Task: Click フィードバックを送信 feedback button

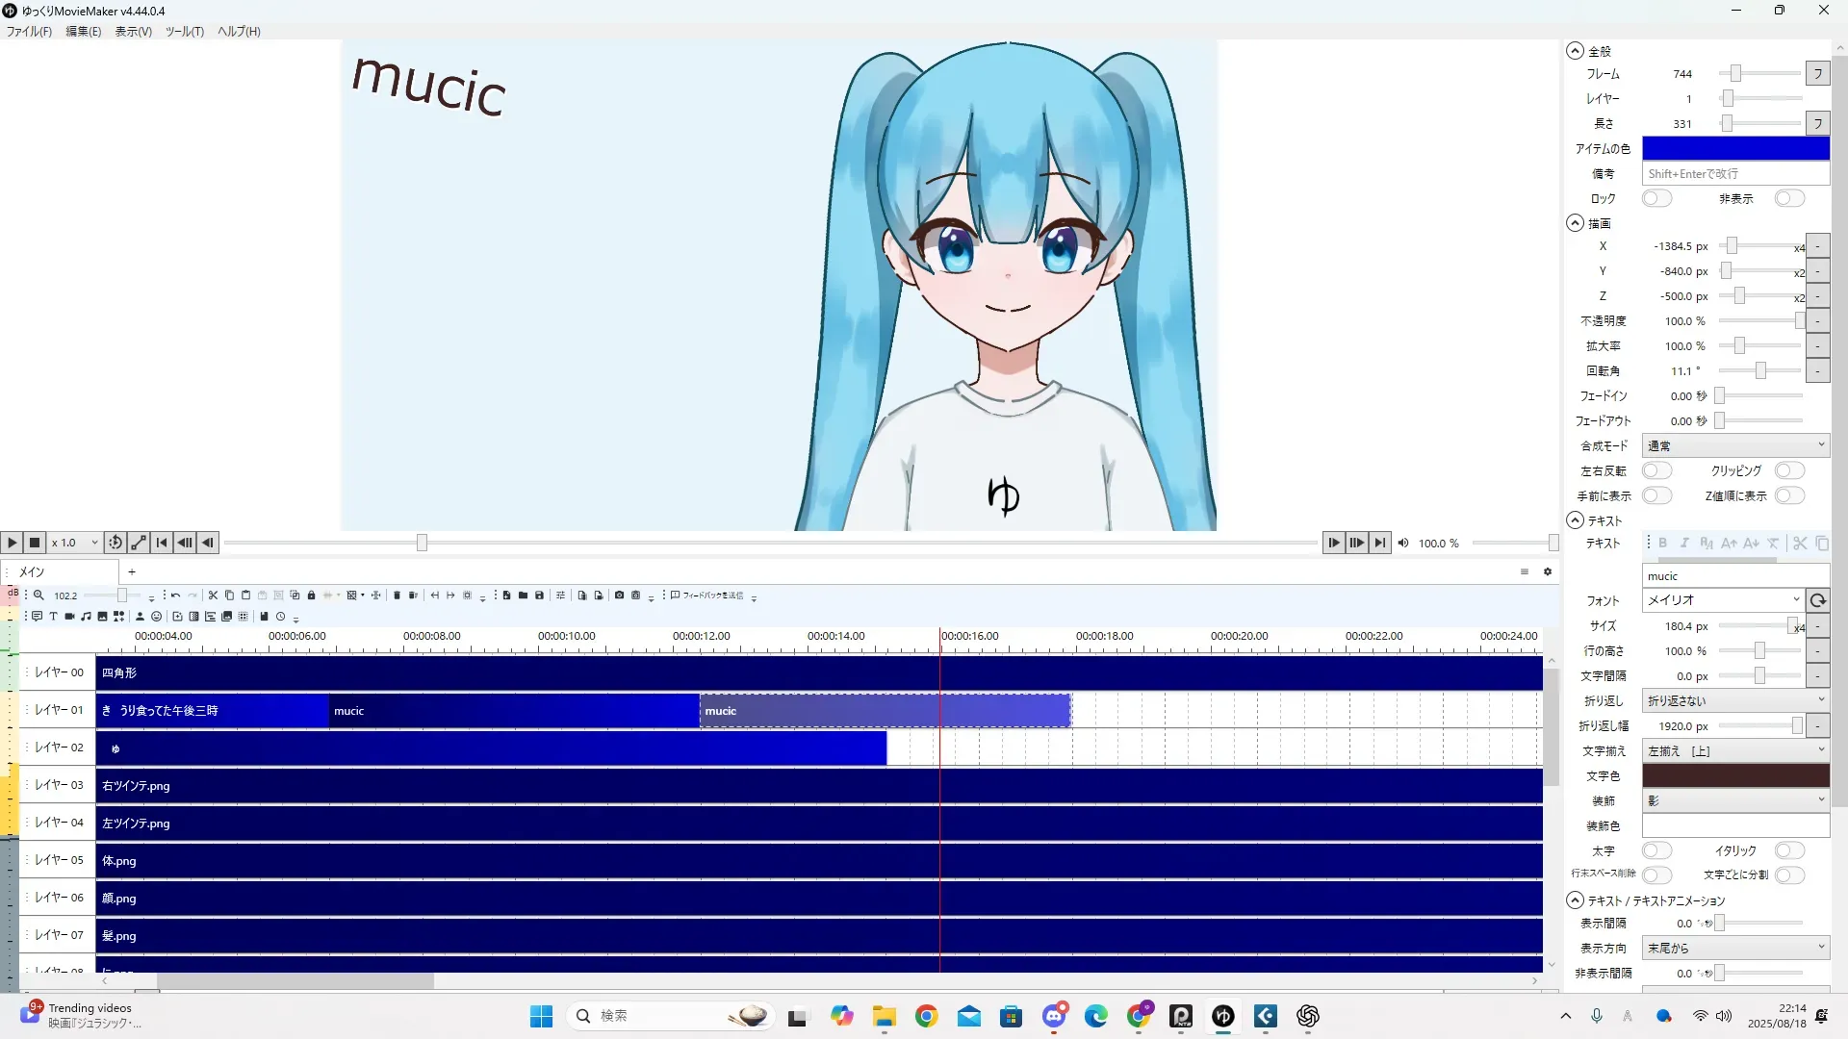Action: tap(707, 596)
